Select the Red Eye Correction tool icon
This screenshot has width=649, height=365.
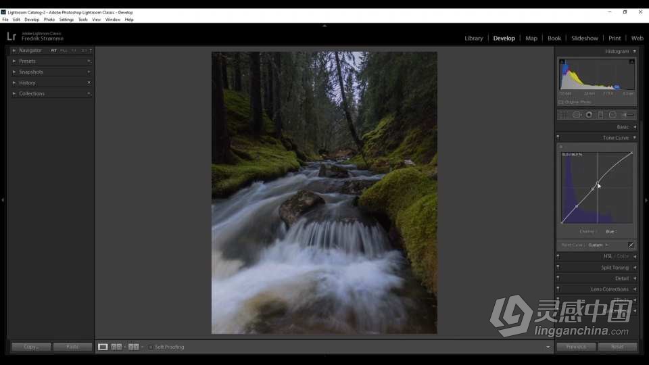(x=589, y=115)
